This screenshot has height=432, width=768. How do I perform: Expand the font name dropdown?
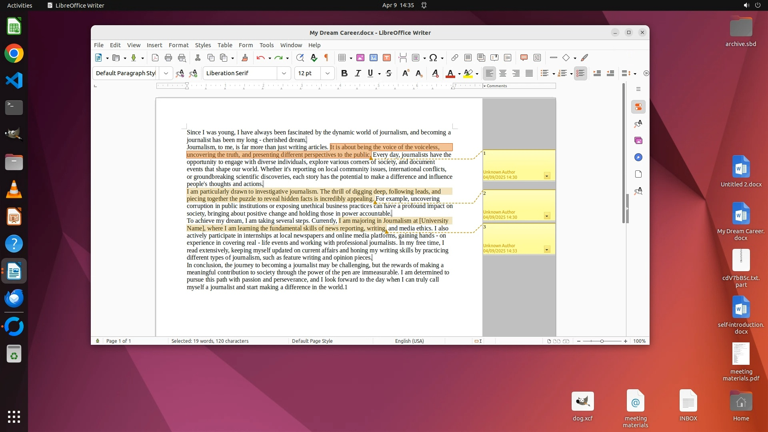click(284, 73)
